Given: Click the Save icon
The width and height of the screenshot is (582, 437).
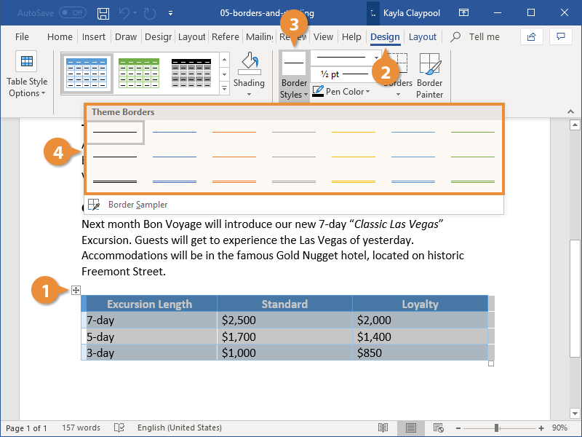Looking at the screenshot, I should [x=103, y=12].
